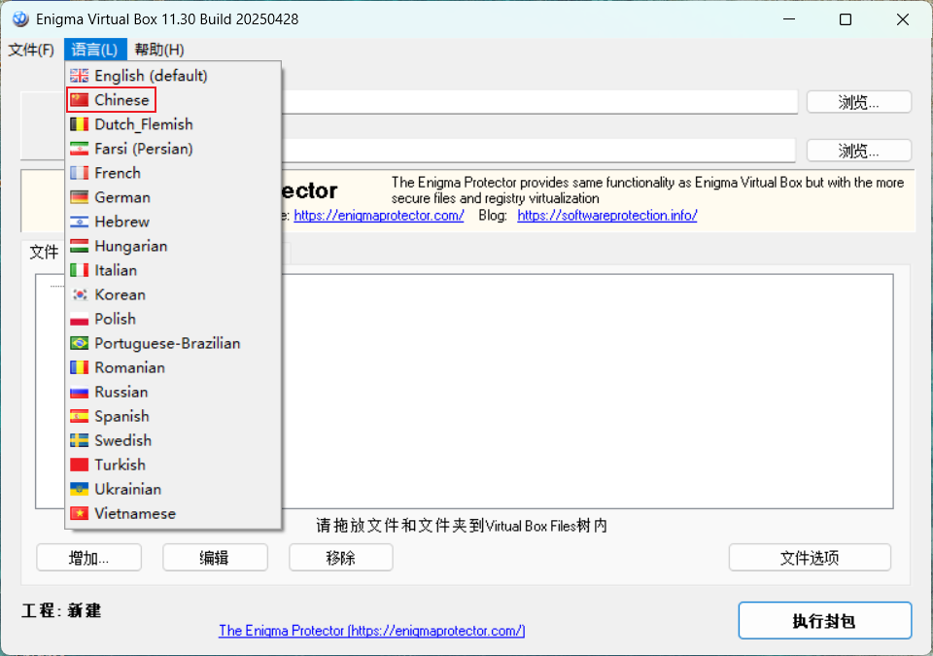933x656 pixels.
Task: Select Italian from the list
Action: [173, 270]
